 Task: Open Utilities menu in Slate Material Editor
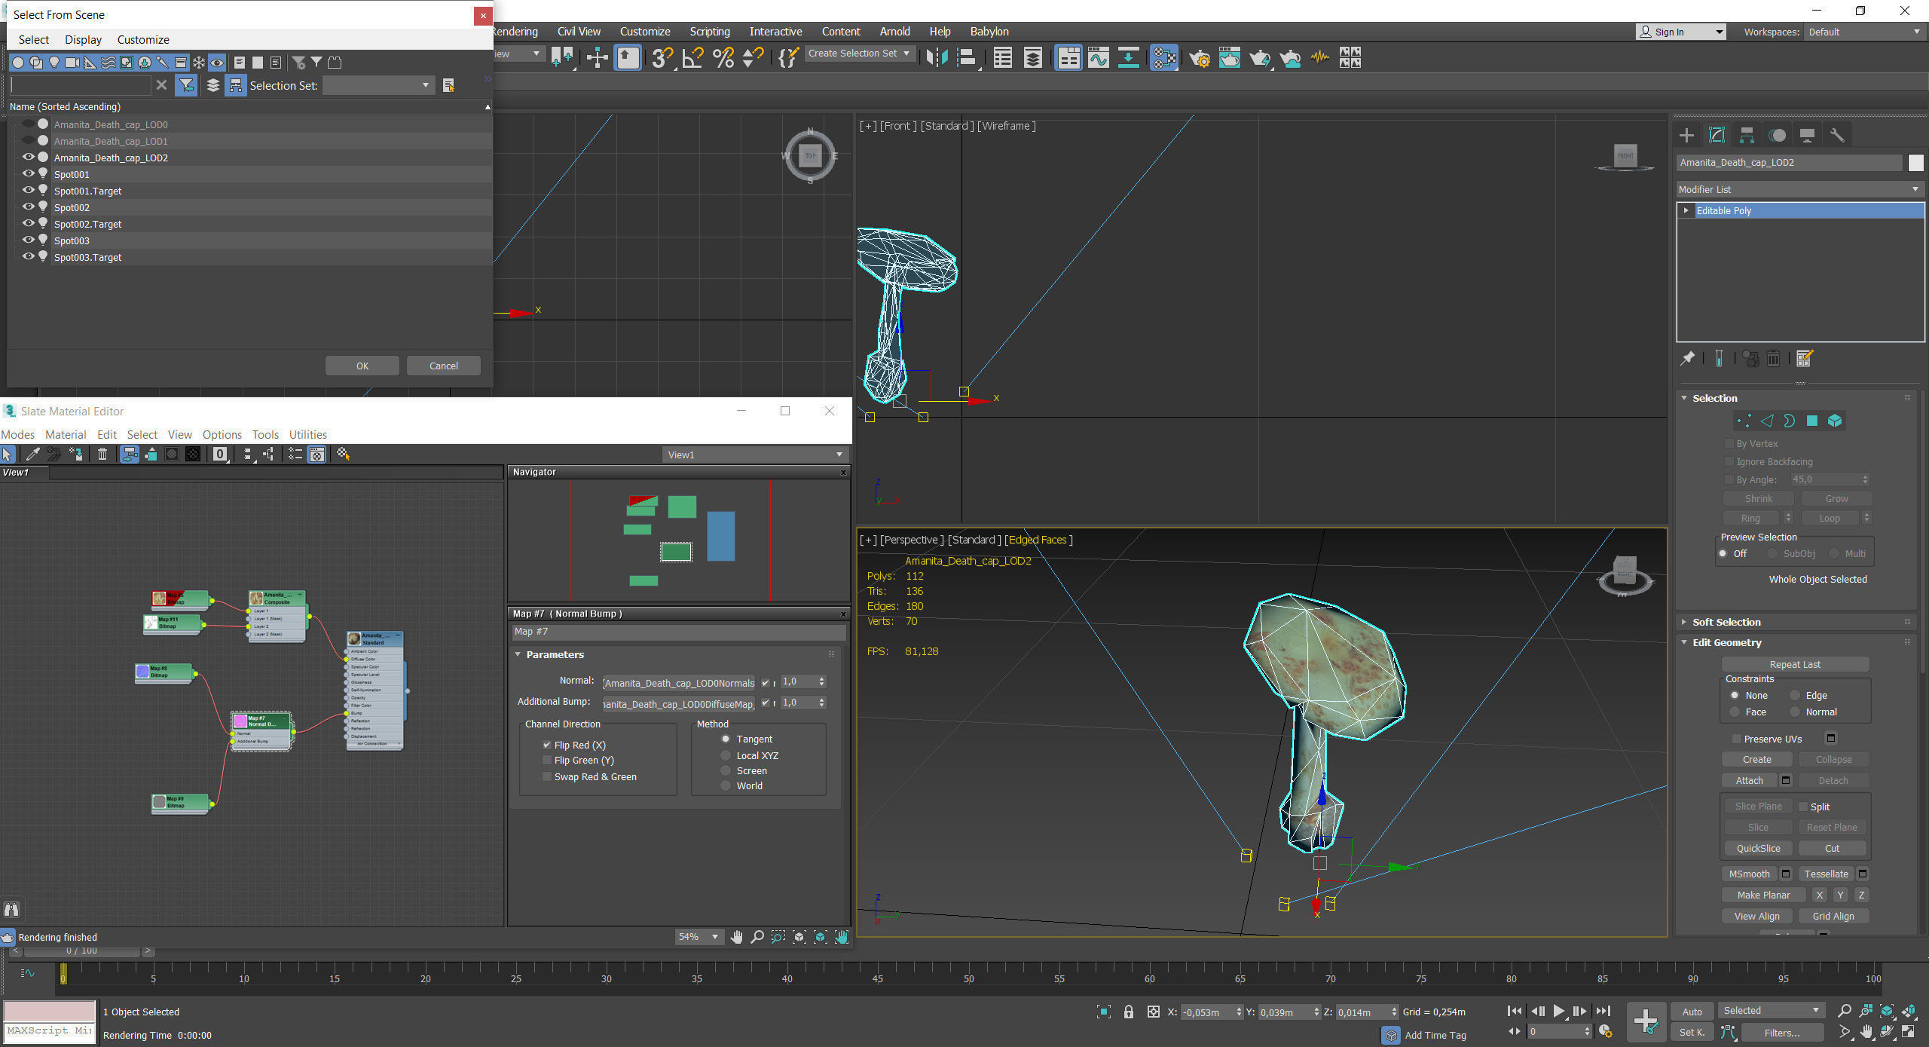(x=307, y=434)
